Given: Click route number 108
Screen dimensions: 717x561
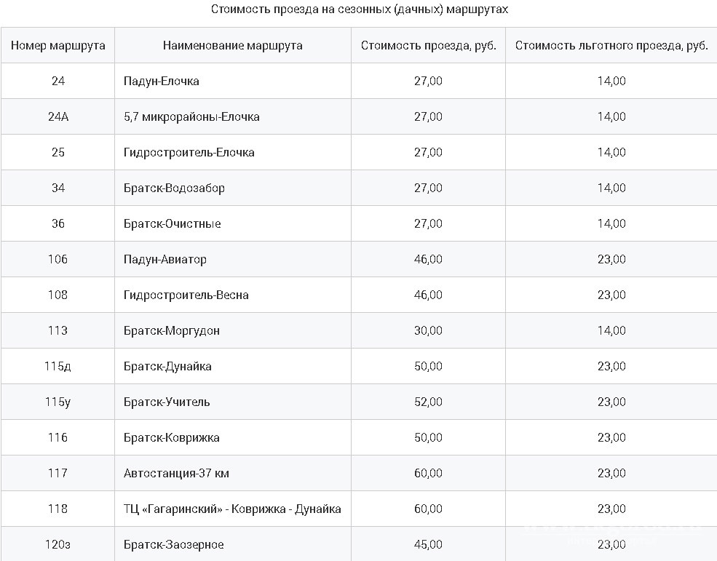Looking at the screenshot, I should coord(58,295).
